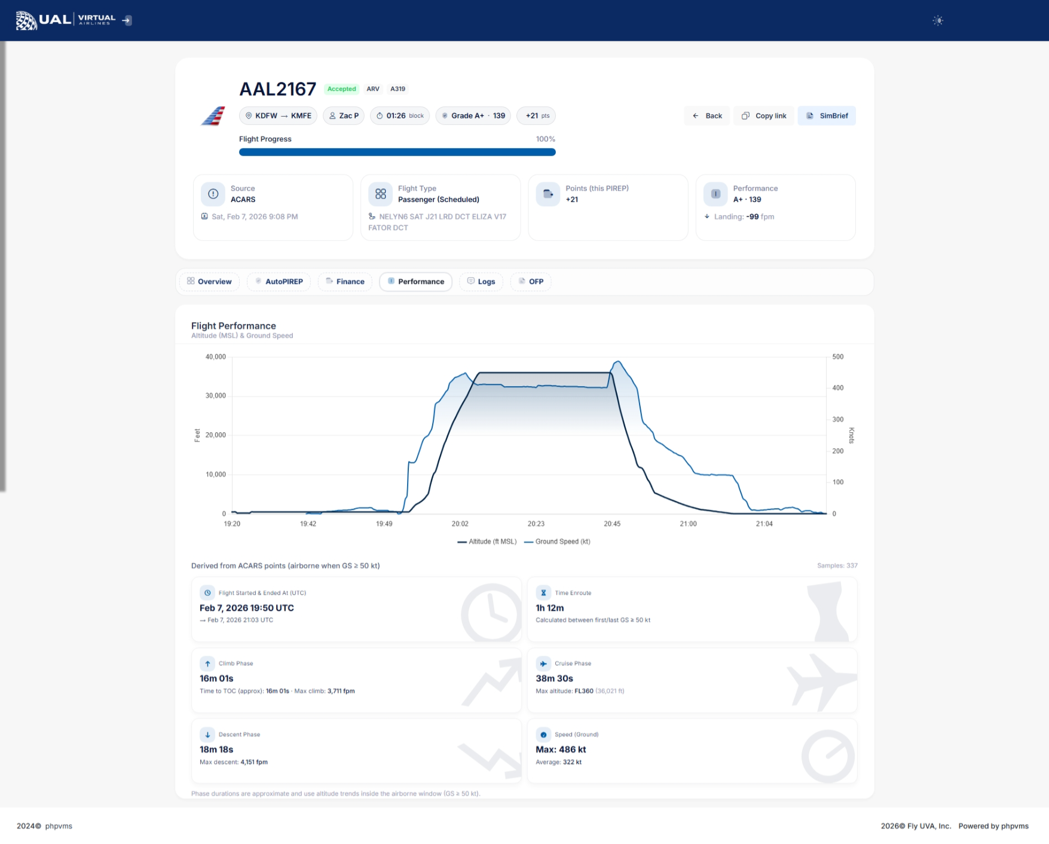Viewport: 1049px width, 844px height.
Task: Click the Performance card icon
Action: (715, 194)
